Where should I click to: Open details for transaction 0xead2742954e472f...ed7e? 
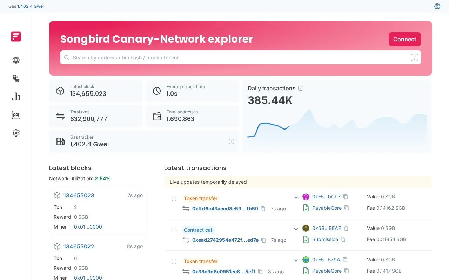click(174, 230)
